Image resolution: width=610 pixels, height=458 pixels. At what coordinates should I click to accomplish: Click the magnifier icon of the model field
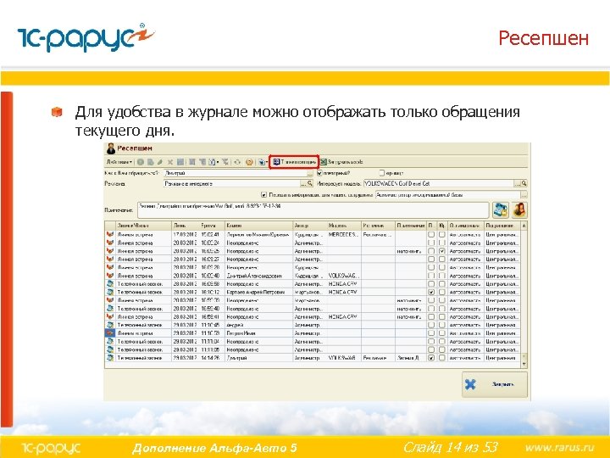click(x=524, y=183)
